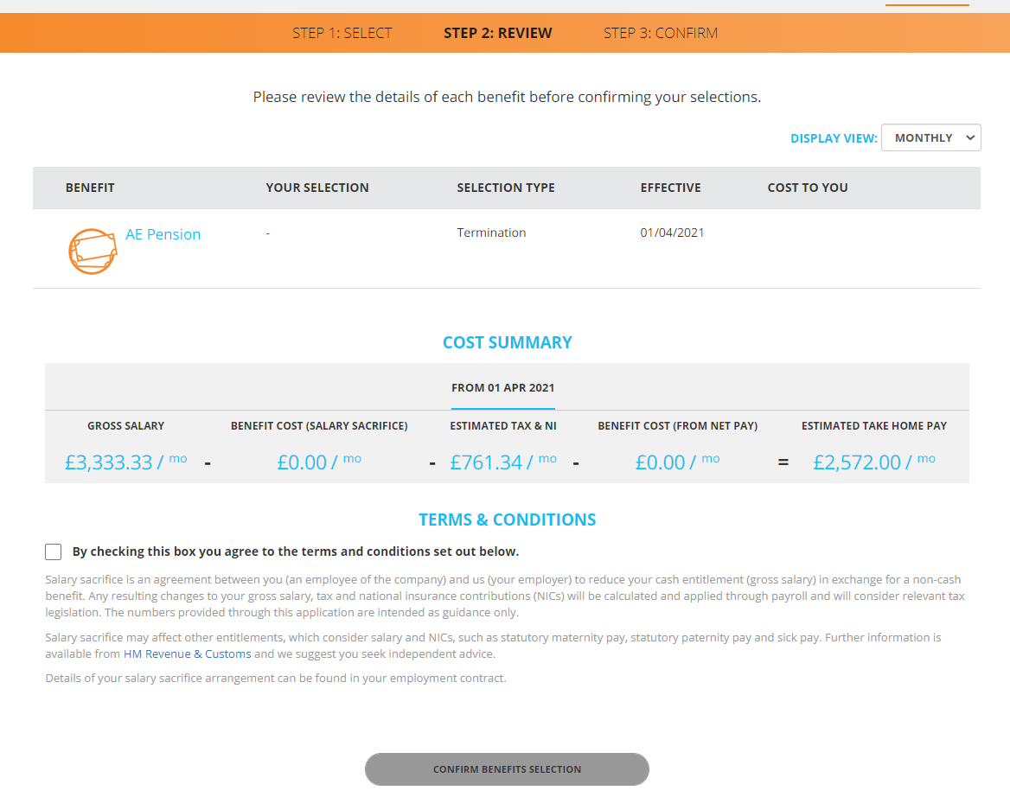Viewport: 1010px width, 797px height.
Task: Click the display view chevron arrow
Action: pyautogui.click(x=970, y=137)
